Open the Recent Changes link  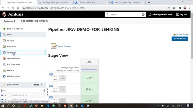coord(64,46)
